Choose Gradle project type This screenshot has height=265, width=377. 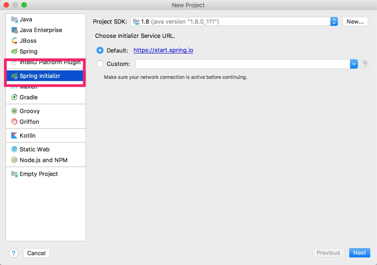pyautogui.click(x=46, y=97)
